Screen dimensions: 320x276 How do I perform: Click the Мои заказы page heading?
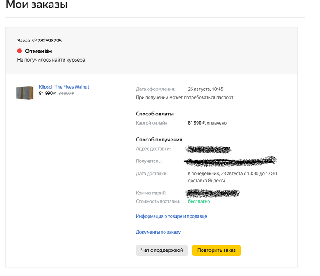(x=37, y=5)
